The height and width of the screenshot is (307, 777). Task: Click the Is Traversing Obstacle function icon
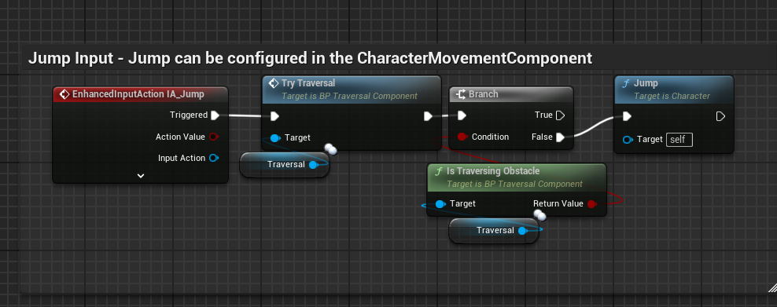coord(439,171)
